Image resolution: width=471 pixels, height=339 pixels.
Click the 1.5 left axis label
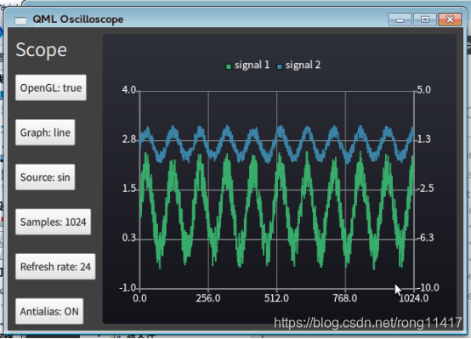[129, 189]
